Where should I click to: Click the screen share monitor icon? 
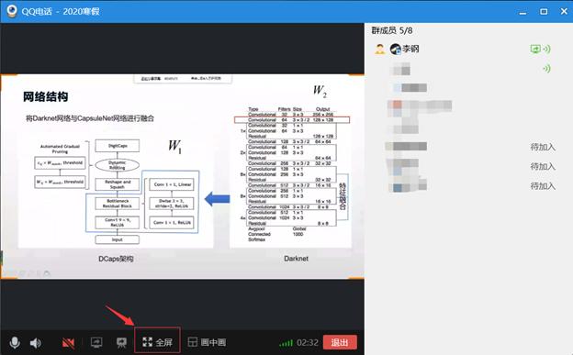tap(96, 342)
